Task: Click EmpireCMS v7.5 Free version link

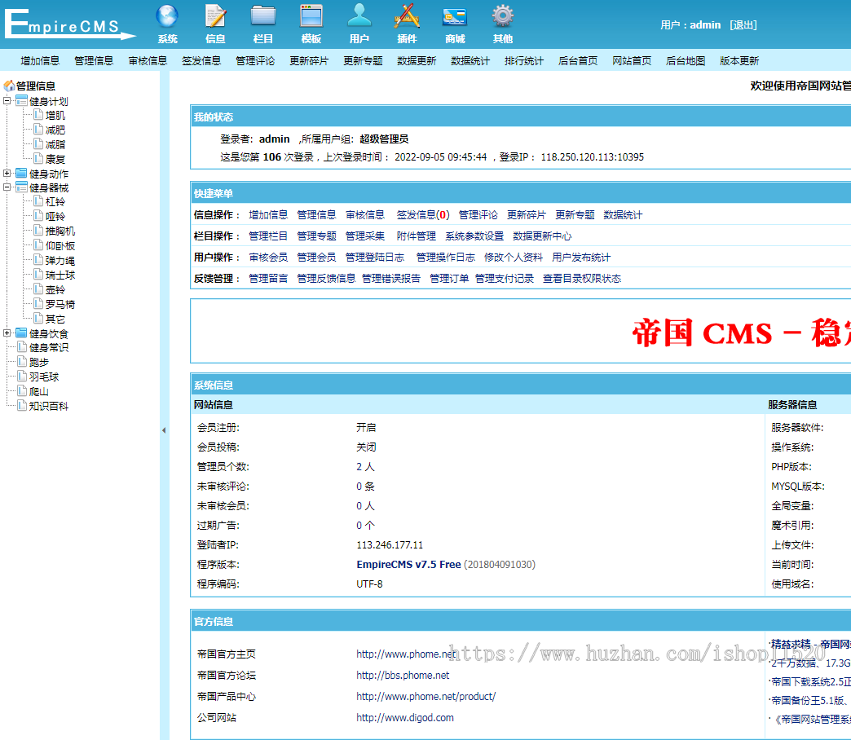Action: 408,564
